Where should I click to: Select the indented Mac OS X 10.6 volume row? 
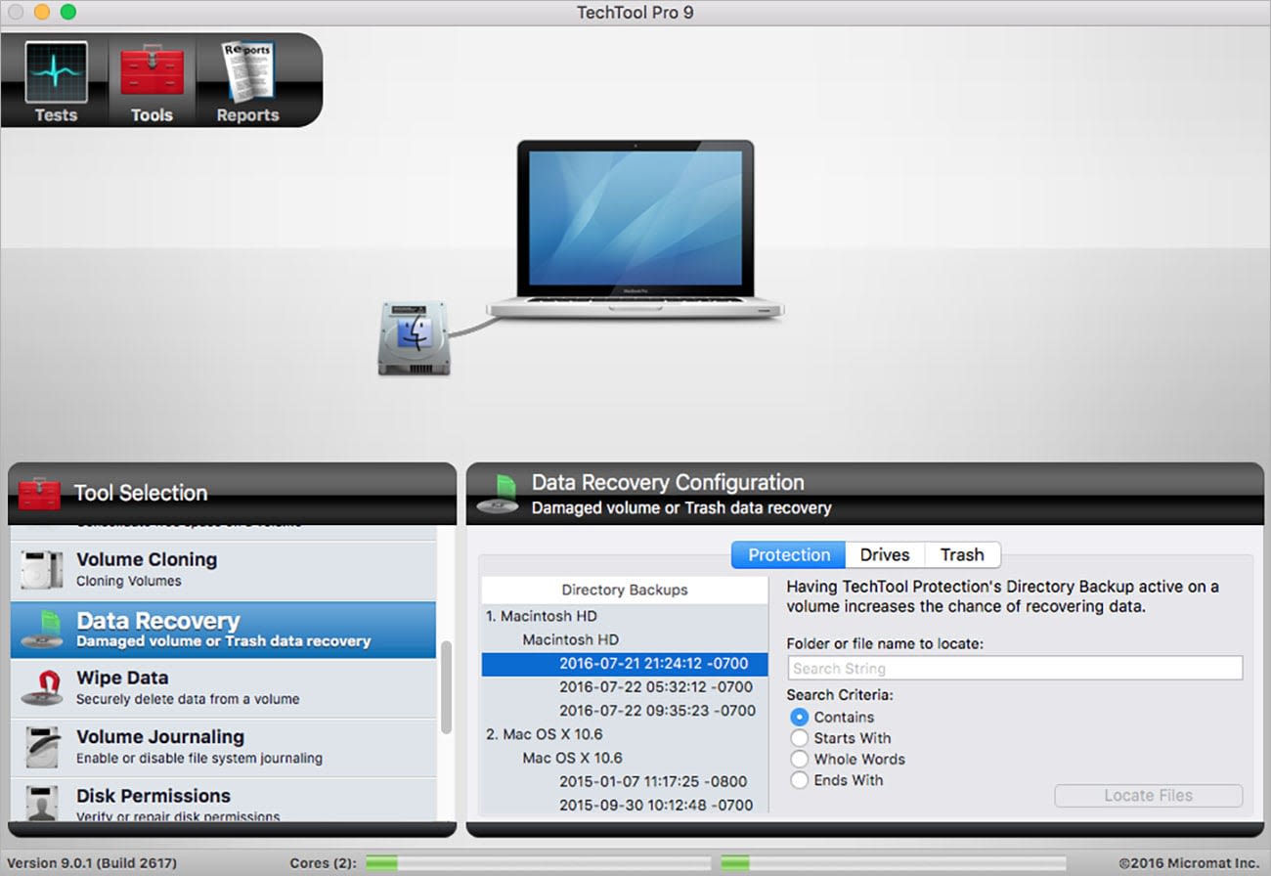pos(625,758)
